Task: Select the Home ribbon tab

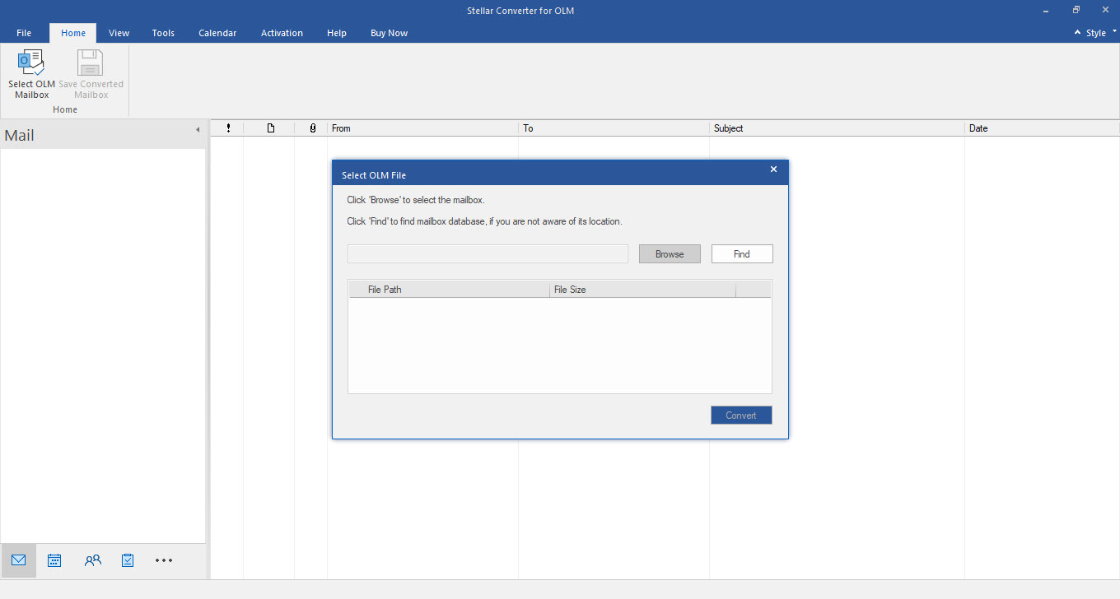Action: click(73, 33)
